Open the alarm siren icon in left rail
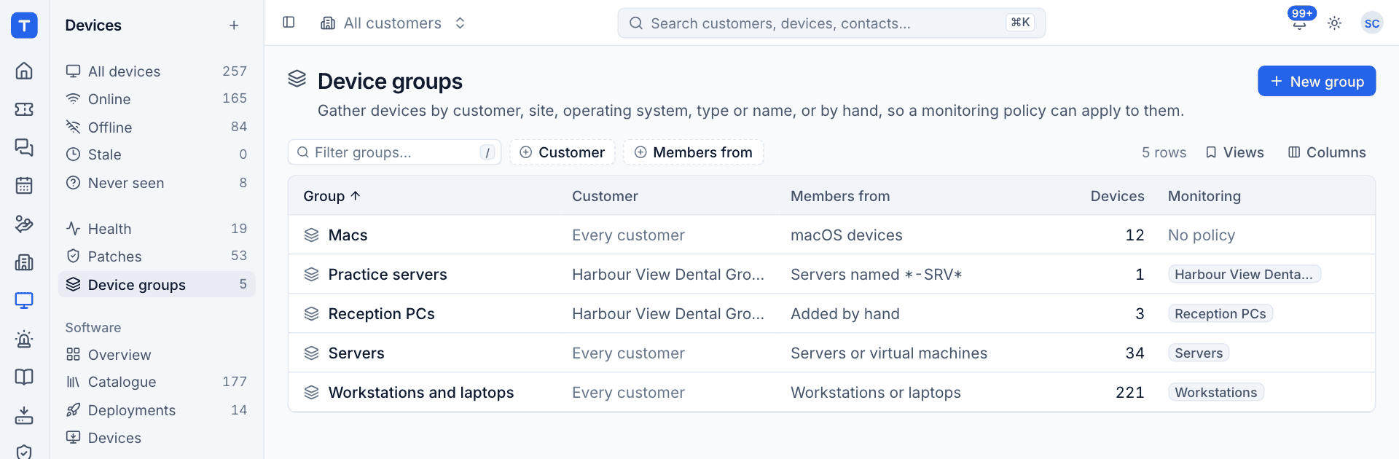 pyautogui.click(x=24, y=339)
